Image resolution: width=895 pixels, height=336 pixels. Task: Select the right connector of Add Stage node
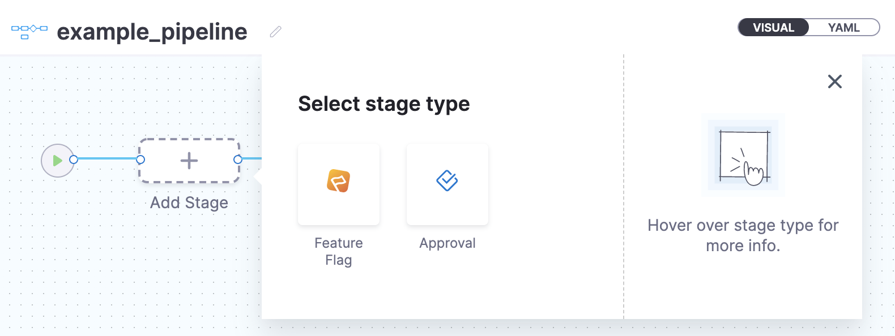238,160
